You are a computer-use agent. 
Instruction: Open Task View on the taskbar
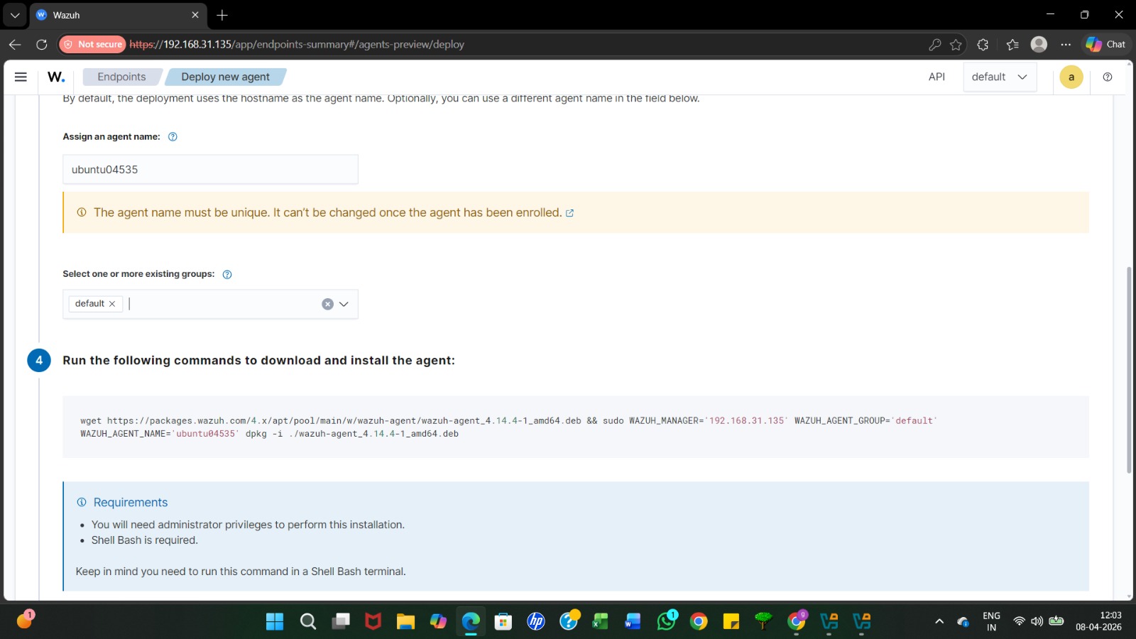(x=341, y=622)
